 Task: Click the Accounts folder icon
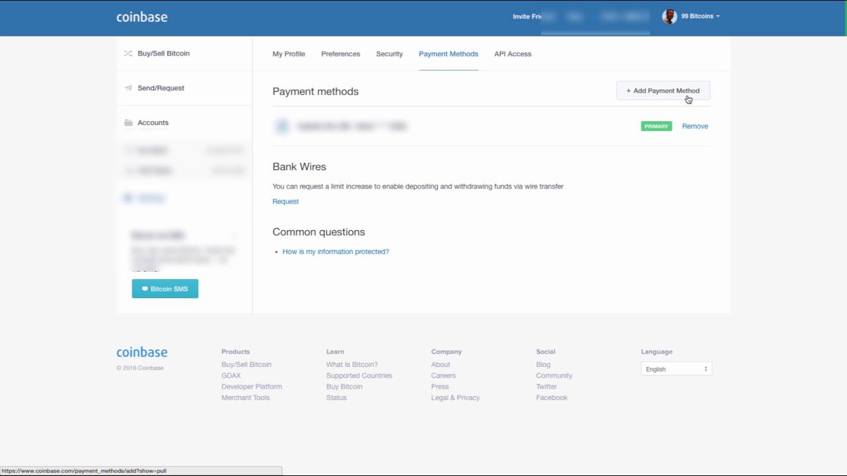[128, 122]
